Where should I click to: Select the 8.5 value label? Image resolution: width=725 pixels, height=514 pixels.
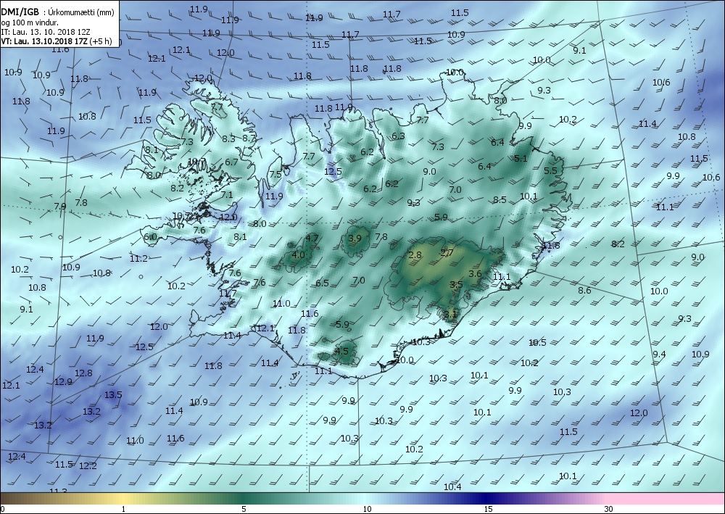point(500,199)
